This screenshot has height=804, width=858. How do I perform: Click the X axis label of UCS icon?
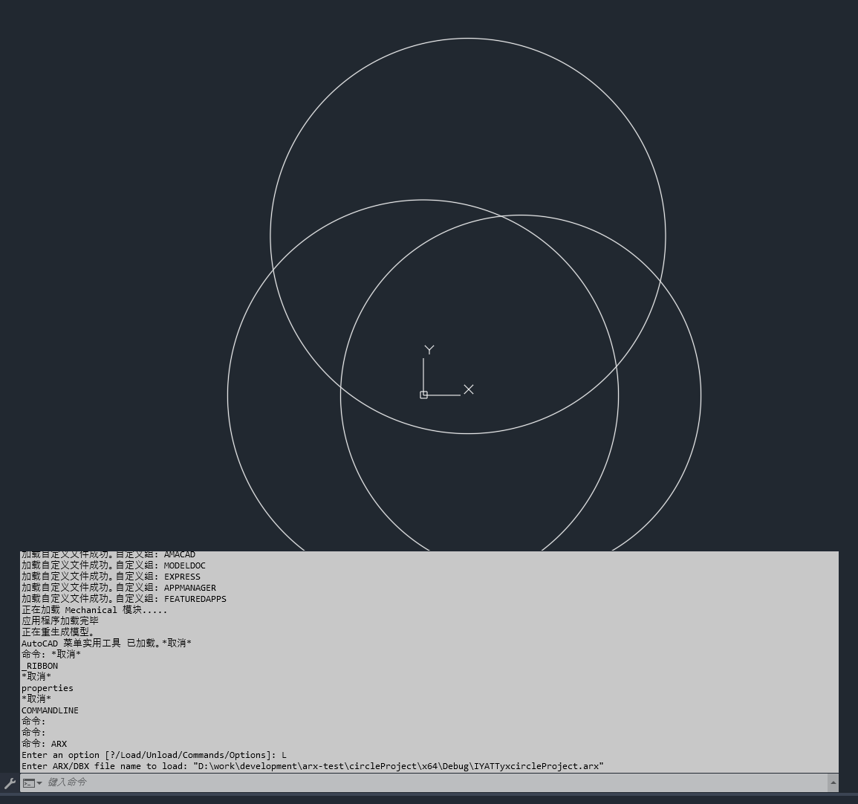tap(469, 389)
